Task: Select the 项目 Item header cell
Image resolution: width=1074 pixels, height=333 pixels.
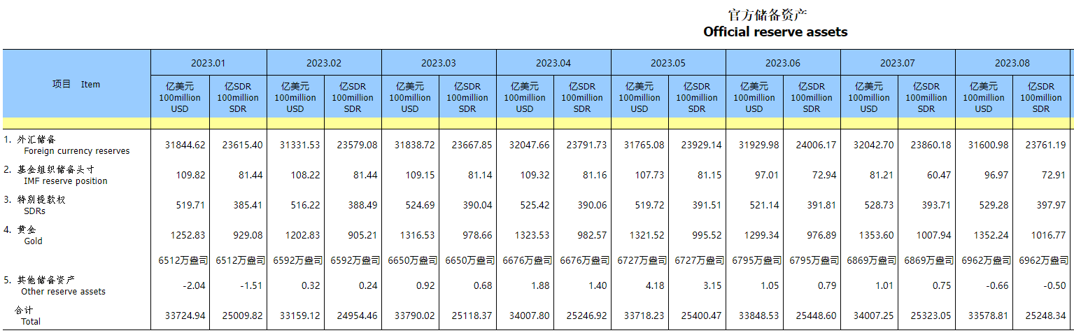Action: coord(76,84)
